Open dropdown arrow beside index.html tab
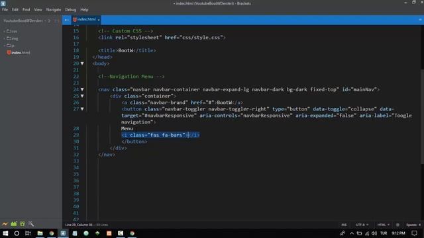Image resolution: width=424 pixels, height=238 pixels. click(99, 20)
